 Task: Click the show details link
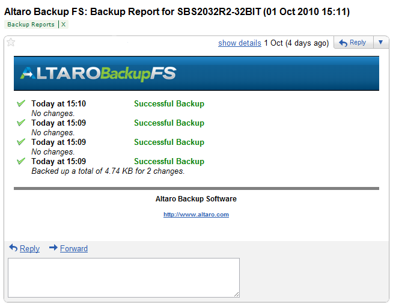click(x=240, y=43)
